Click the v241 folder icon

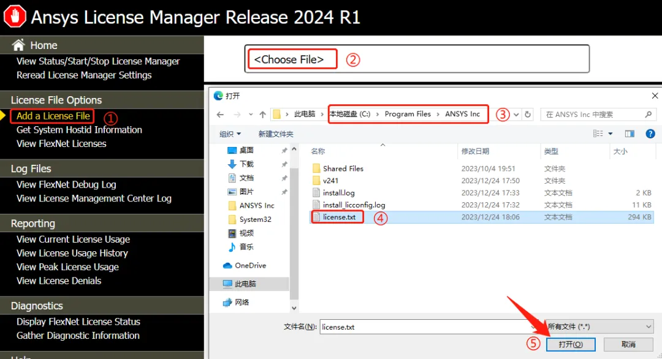316,181
